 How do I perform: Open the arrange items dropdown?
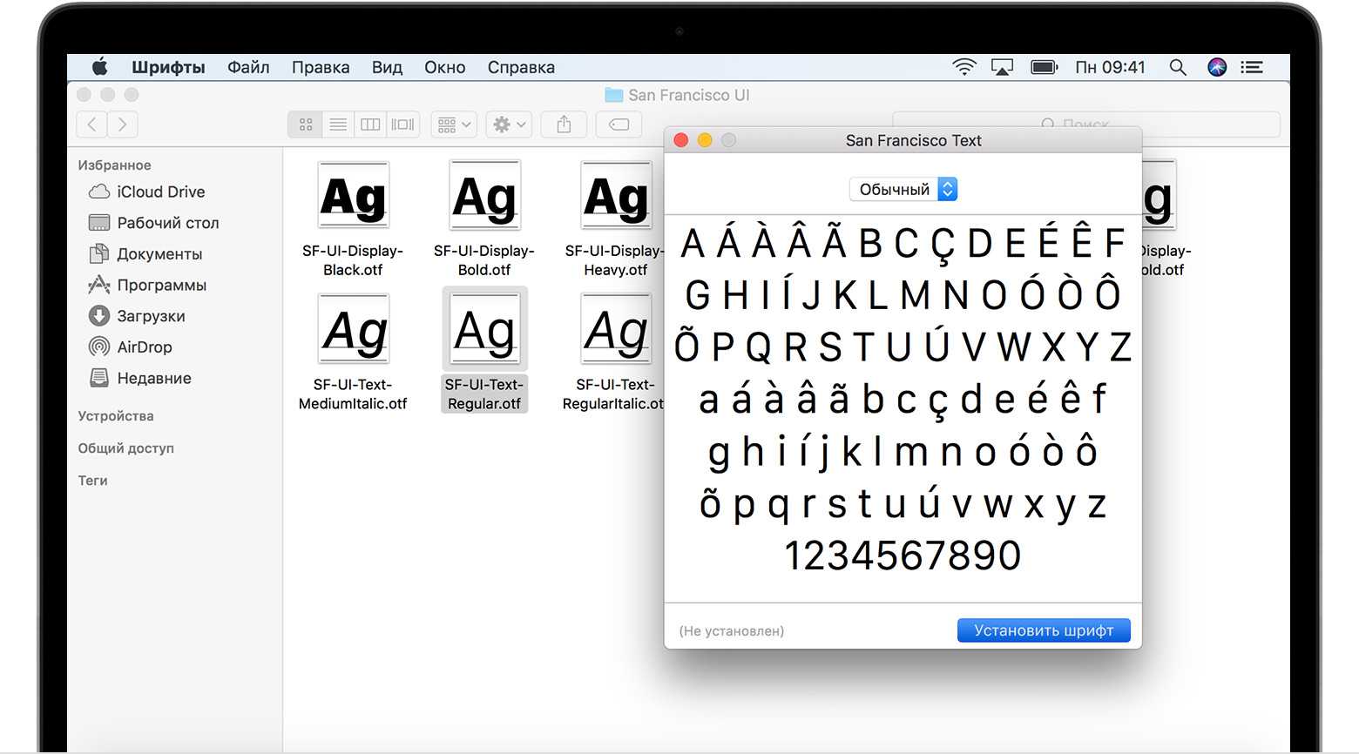tap(454, 125)
